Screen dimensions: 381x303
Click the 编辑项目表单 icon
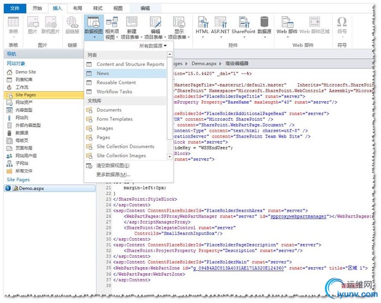click(x=155, y=22)
